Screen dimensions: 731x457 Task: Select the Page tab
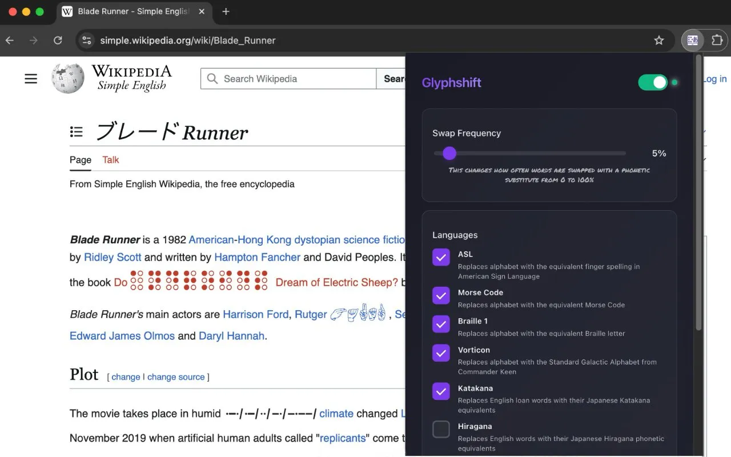pos(81,160)
